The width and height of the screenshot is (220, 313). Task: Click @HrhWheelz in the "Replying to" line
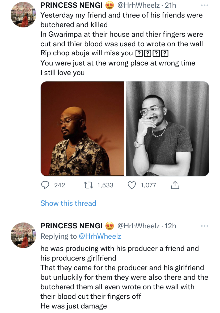[99, 236]
